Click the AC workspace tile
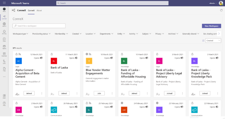Screen dimensions: 225x119 point(19,61)
